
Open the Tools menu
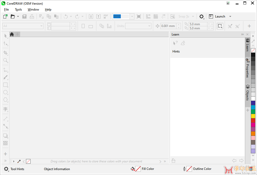point(18,10)
